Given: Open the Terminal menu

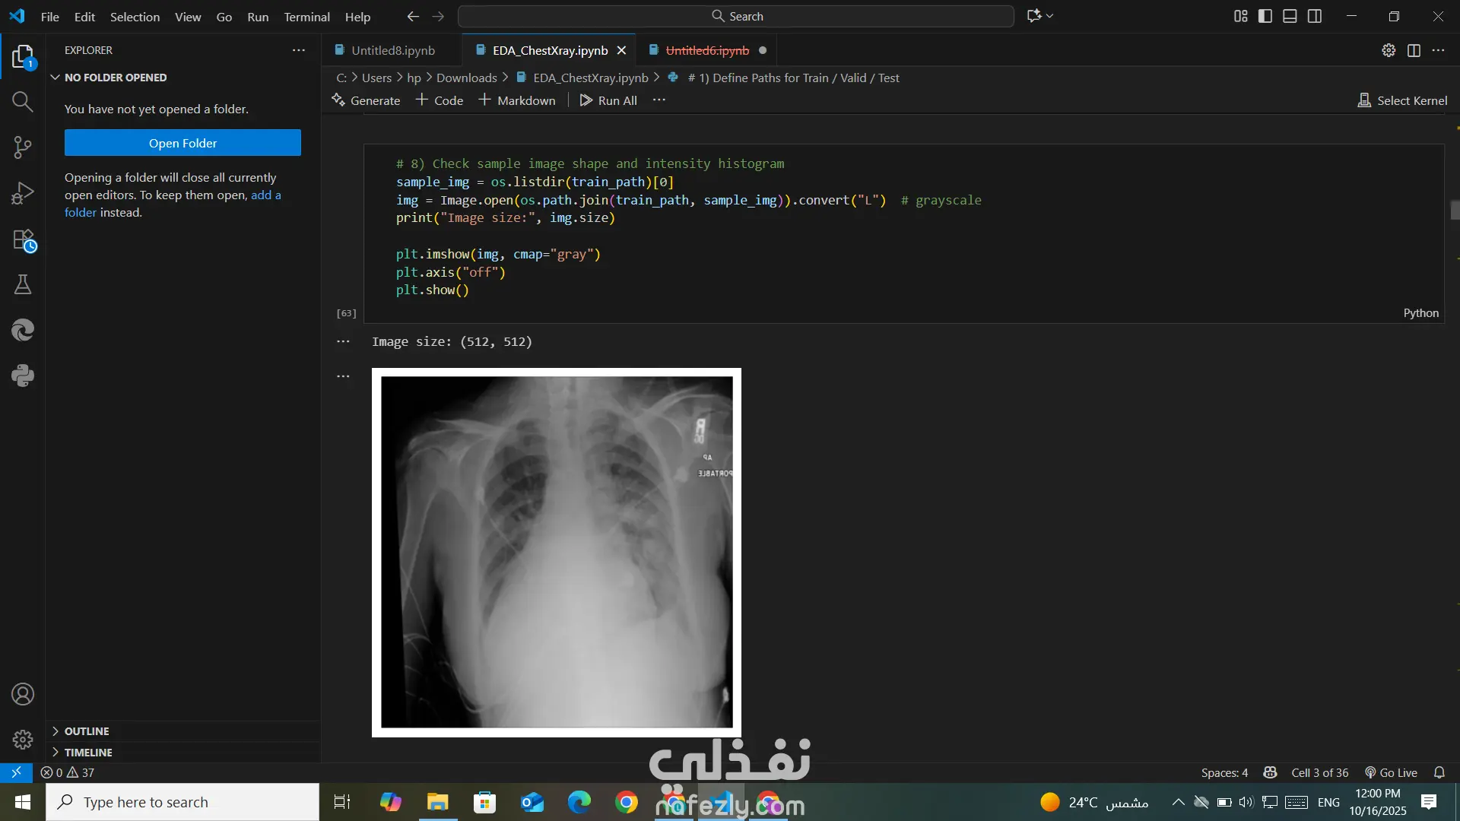Looking at the screenshot, I should point(306,17).
